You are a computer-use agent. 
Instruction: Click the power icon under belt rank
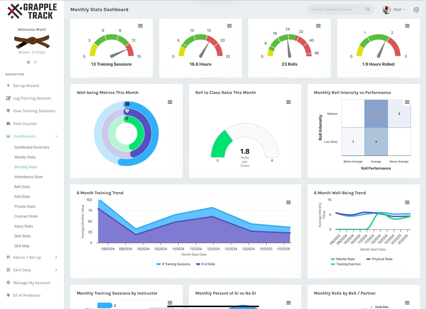coord(35,62)
